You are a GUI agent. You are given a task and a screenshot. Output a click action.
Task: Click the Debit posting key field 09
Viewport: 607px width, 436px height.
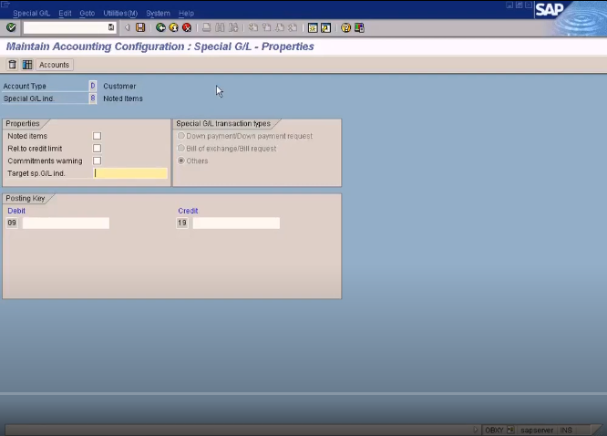tap(12, 223)
